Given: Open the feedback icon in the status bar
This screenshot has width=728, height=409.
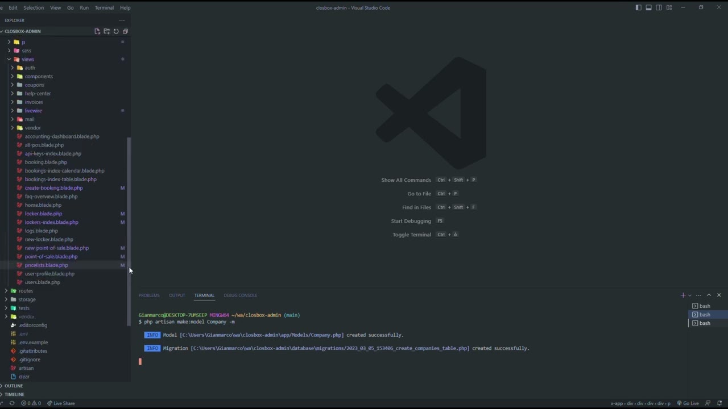Looking at the screenshot, I should coord(708,403).
